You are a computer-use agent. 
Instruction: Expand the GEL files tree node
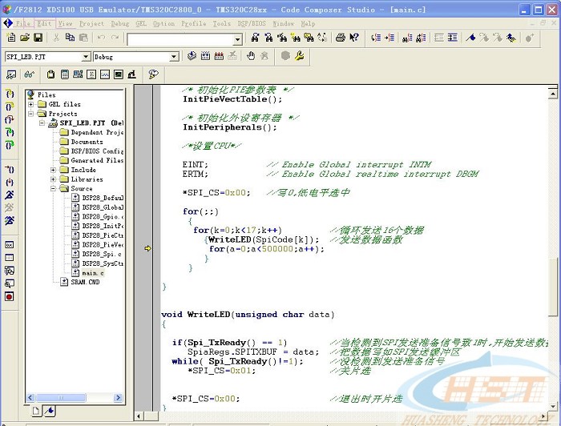(x=31, y=104)
